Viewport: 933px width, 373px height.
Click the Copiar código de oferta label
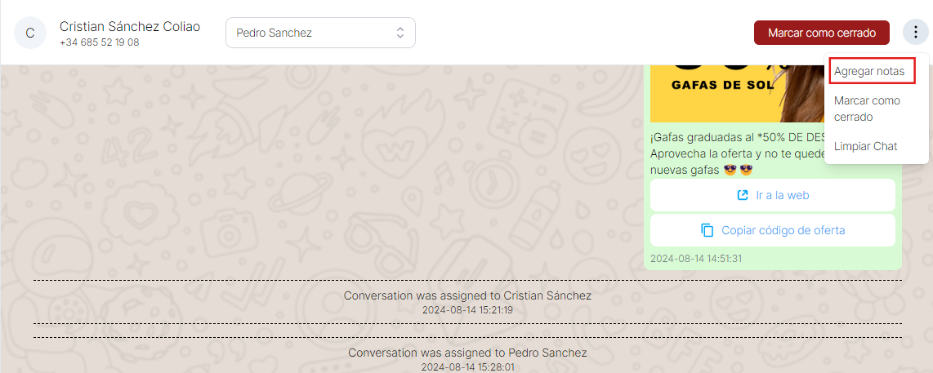point(783,230)
